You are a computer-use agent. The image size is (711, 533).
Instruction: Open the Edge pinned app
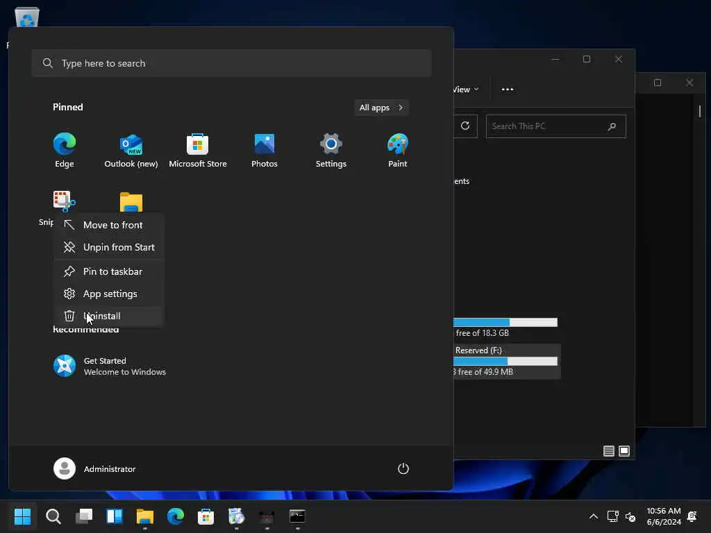click(x=65, y=151)
